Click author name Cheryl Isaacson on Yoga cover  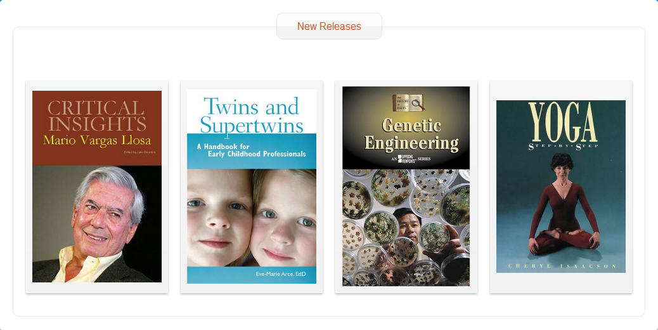point(562,266)
